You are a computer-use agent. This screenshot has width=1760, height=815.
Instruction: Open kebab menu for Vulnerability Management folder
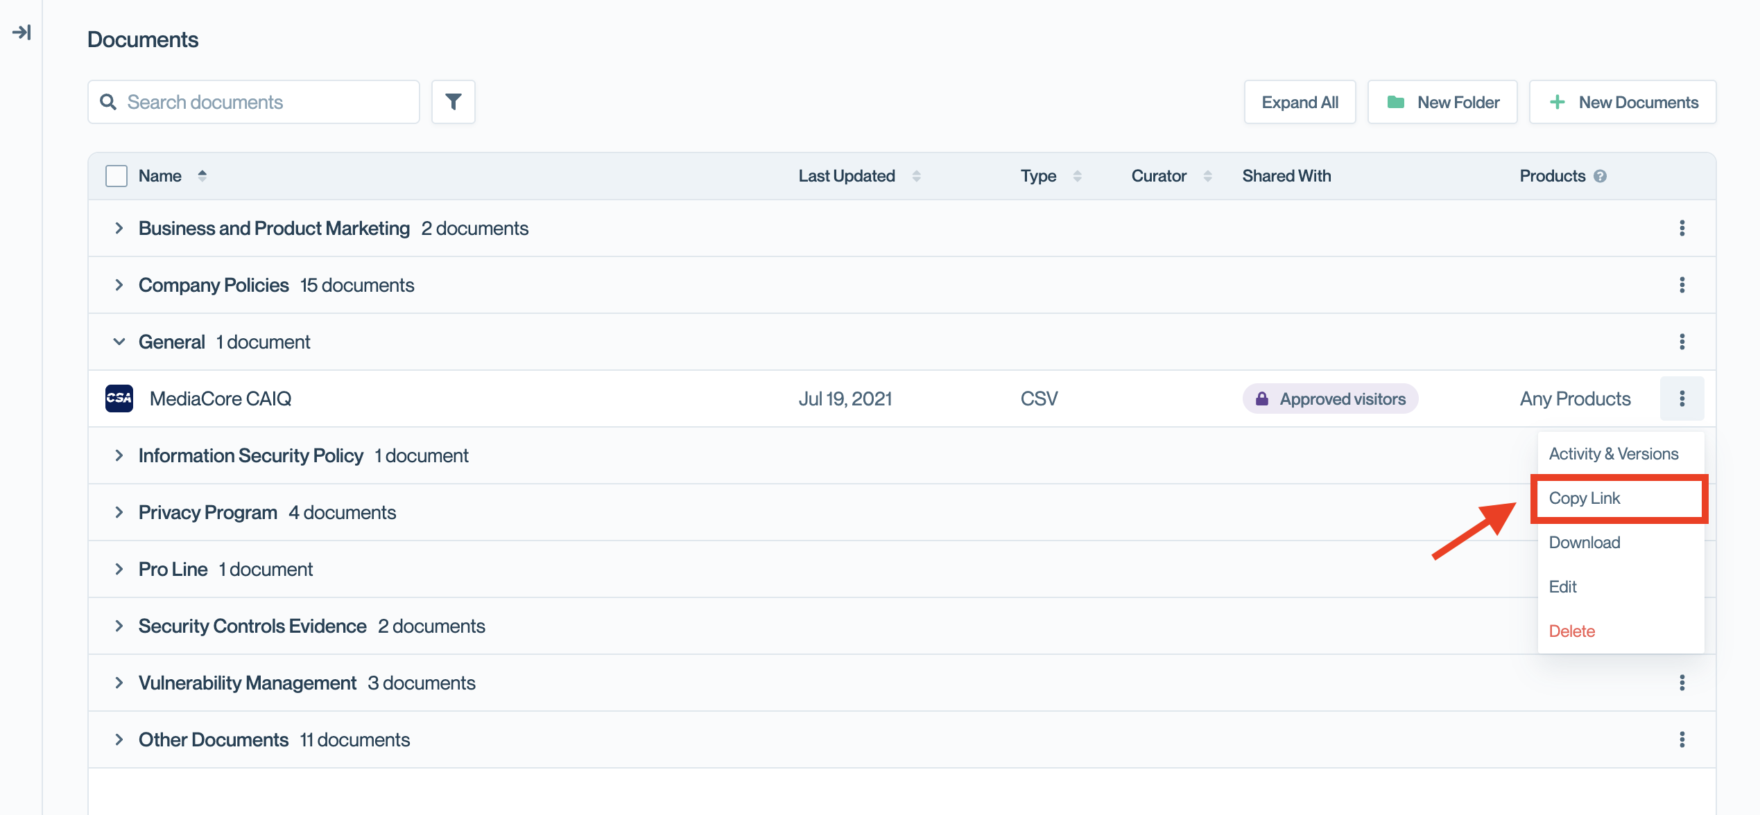tap(1682, 683)
